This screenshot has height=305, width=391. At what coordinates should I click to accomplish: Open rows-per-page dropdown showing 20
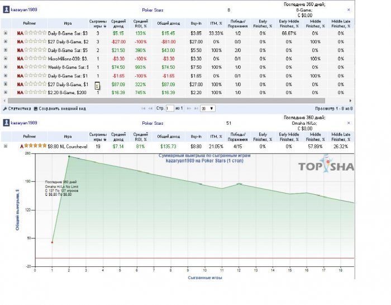click(207, 109)
